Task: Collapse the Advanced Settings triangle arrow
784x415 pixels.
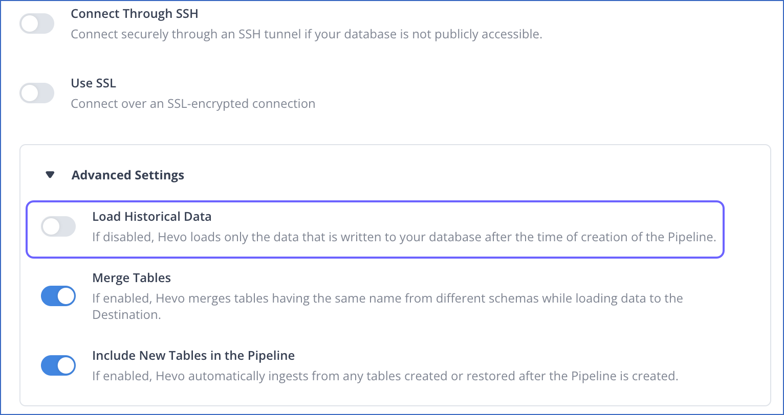Action: [50, 175]
